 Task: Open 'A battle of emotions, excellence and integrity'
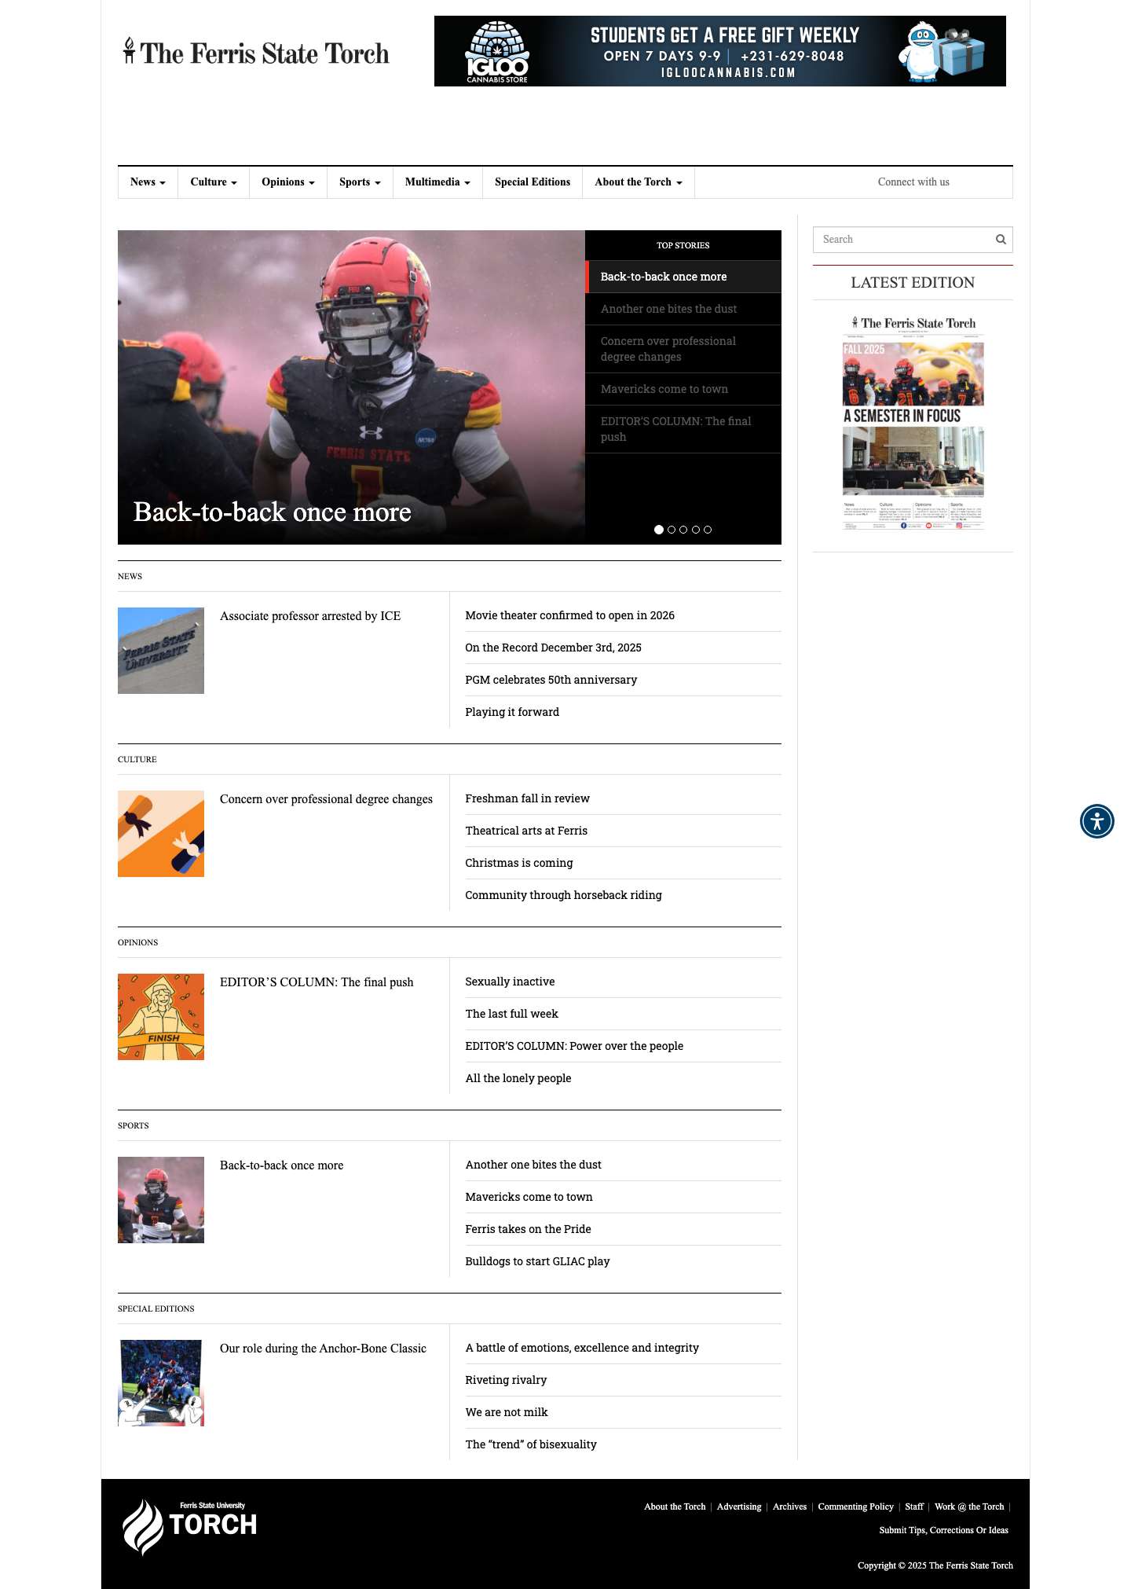click(582, 1348)
